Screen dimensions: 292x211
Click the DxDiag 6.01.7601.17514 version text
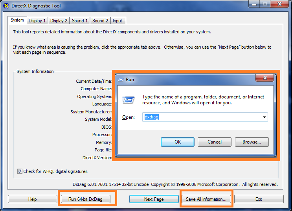110,184
